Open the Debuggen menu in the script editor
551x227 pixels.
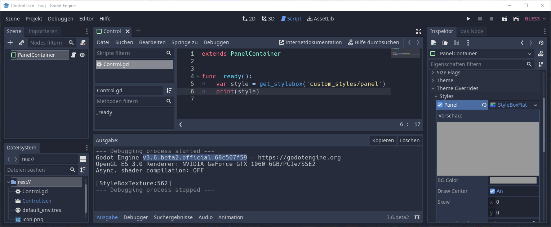point(216,42)
